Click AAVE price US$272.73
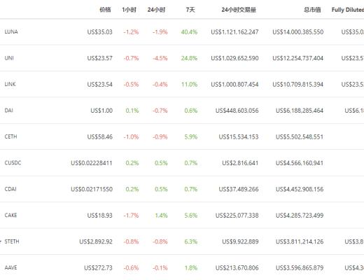This screenshot has height=280, width=364. (98, 267)
